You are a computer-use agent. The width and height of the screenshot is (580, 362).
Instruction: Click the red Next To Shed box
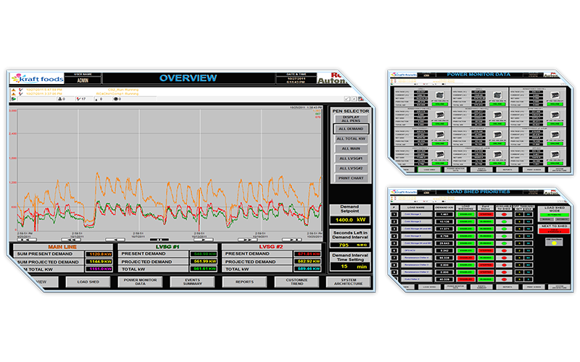coord(554,231)
